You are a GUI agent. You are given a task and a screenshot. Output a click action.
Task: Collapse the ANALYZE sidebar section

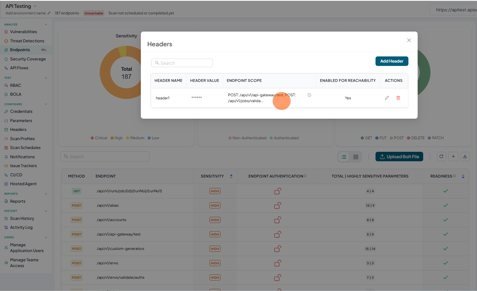(46, 25)
